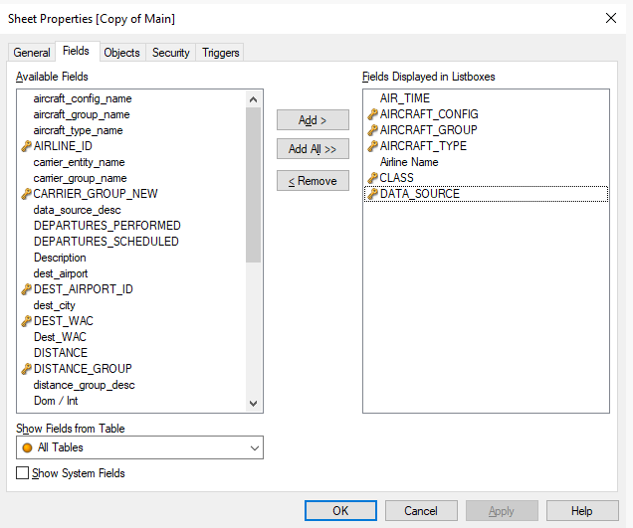This screenshot has width=633, height=528.
Task: Confirm the dialog with OK
Action: (x=340, y=511)
